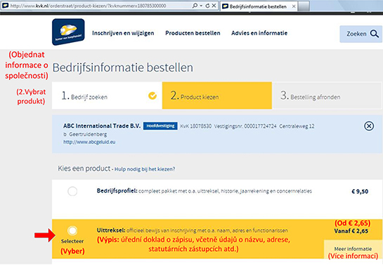Image resolution: width=383 pixels, height=265 pixels.
Task: Click the Selecteer label under Uittreksel radio
Action: pos(72,241)
